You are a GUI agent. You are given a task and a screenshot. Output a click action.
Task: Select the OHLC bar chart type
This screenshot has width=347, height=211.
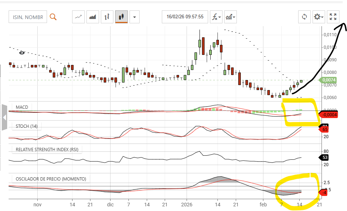[107, 17]
